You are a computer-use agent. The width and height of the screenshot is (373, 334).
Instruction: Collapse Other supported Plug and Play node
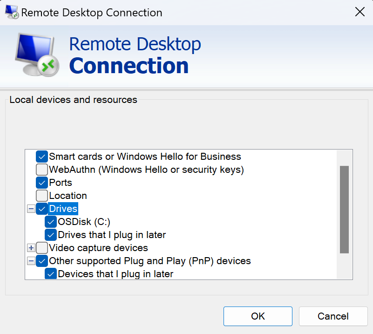(x=31, y=261)
